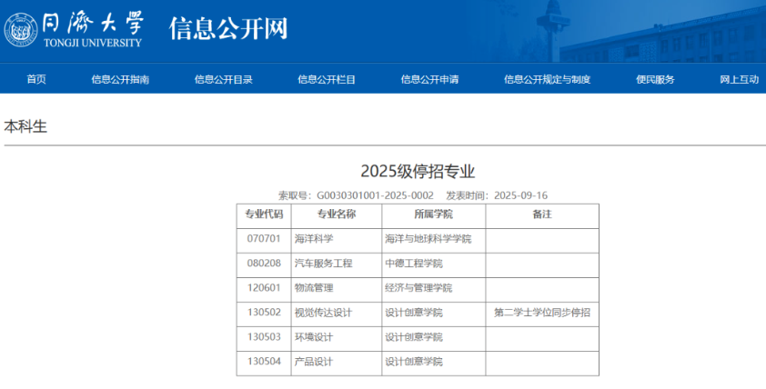Click the 所属学院 column header

point(433,215)
